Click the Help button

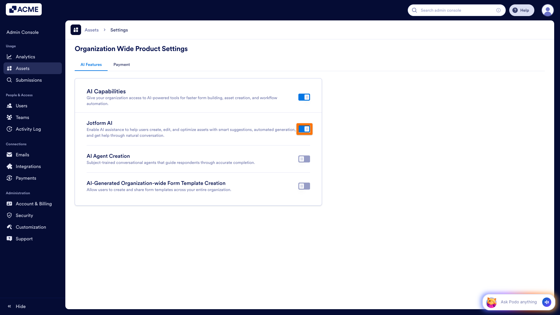coord(521,10)
